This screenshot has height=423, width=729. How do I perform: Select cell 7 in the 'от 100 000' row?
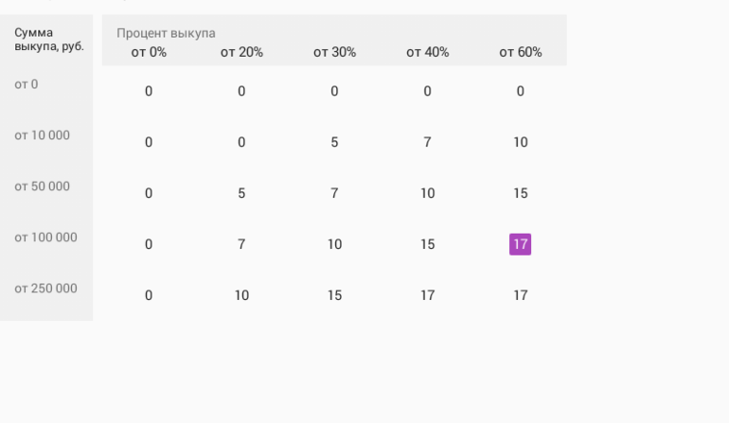click(x=241, y=244)
